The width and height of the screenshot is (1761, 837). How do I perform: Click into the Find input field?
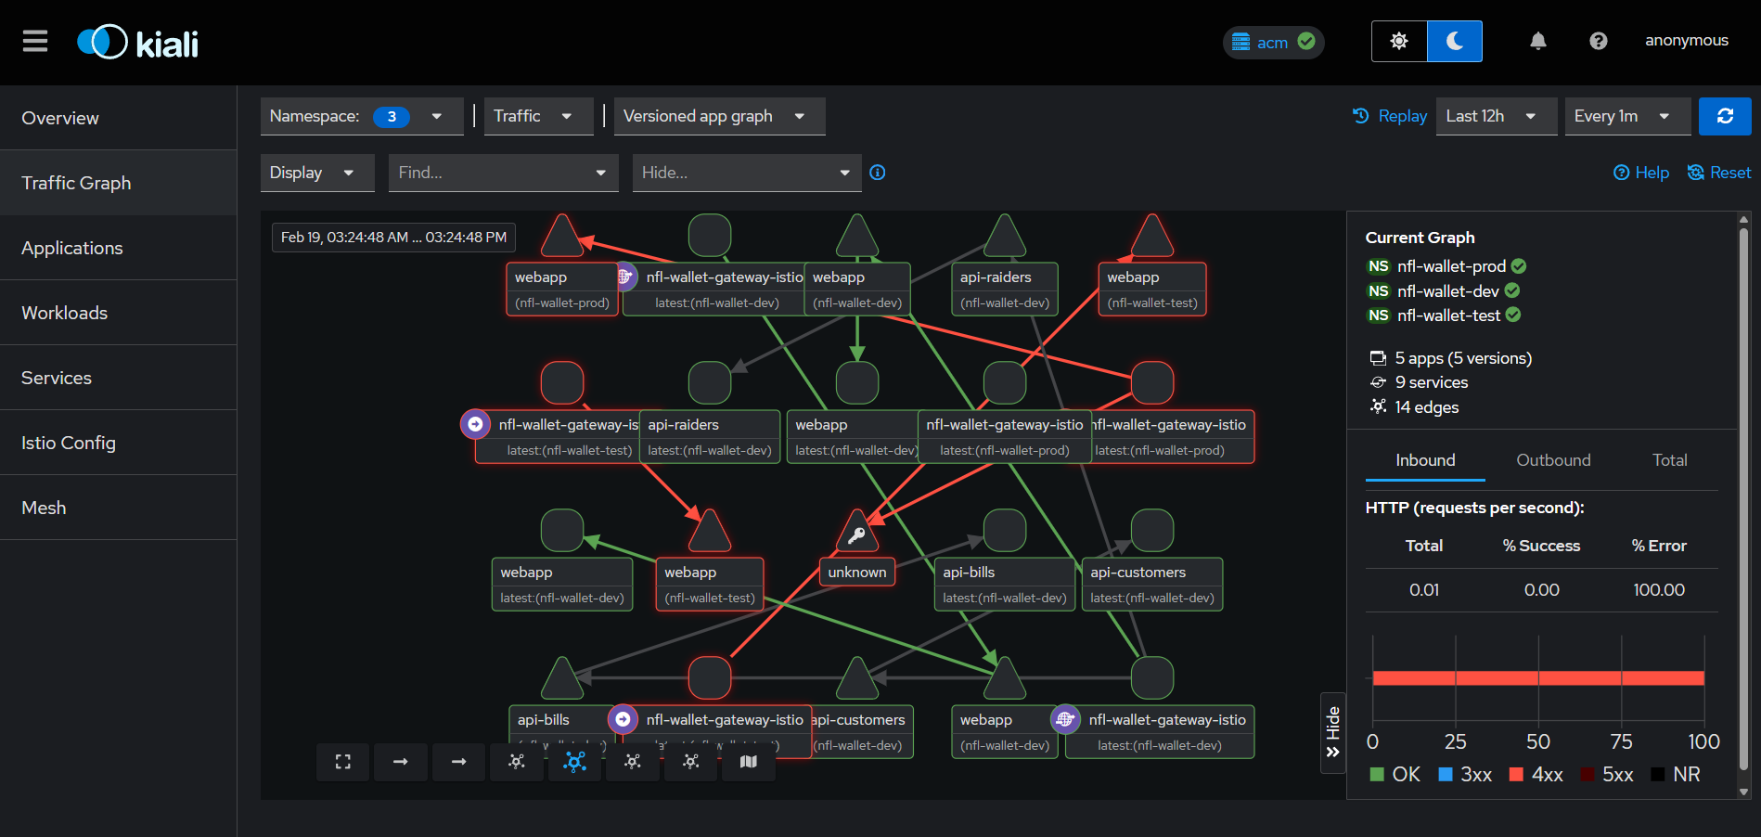pos(492,173)
